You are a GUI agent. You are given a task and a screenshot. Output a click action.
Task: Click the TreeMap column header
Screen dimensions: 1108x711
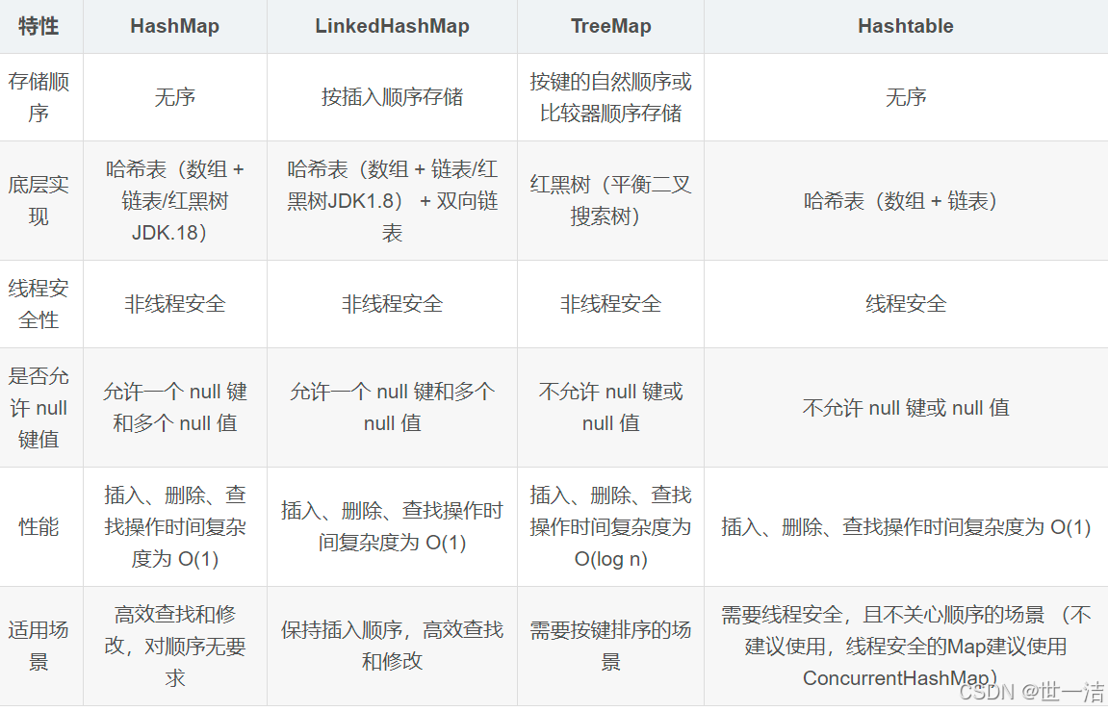click(610, 26)
